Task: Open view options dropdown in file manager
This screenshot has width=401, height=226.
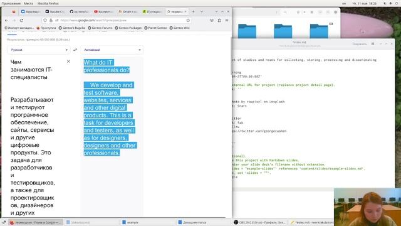Action: click(305, 12)
